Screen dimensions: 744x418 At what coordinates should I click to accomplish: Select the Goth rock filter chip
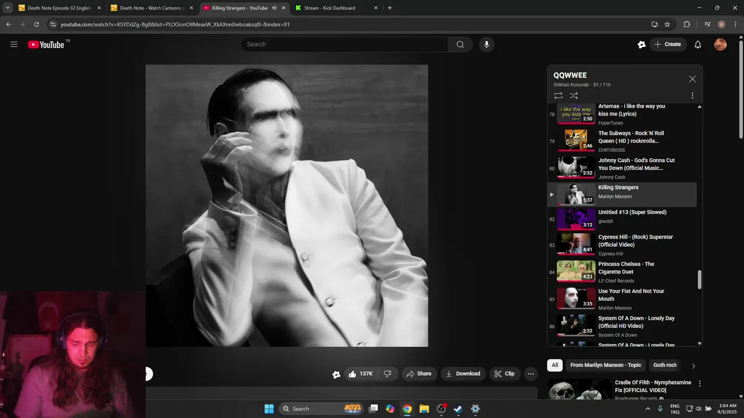[665, 365]
